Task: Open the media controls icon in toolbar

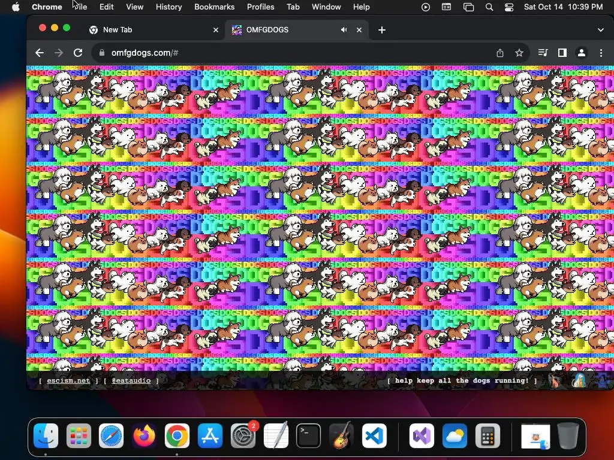Action: 543,53
